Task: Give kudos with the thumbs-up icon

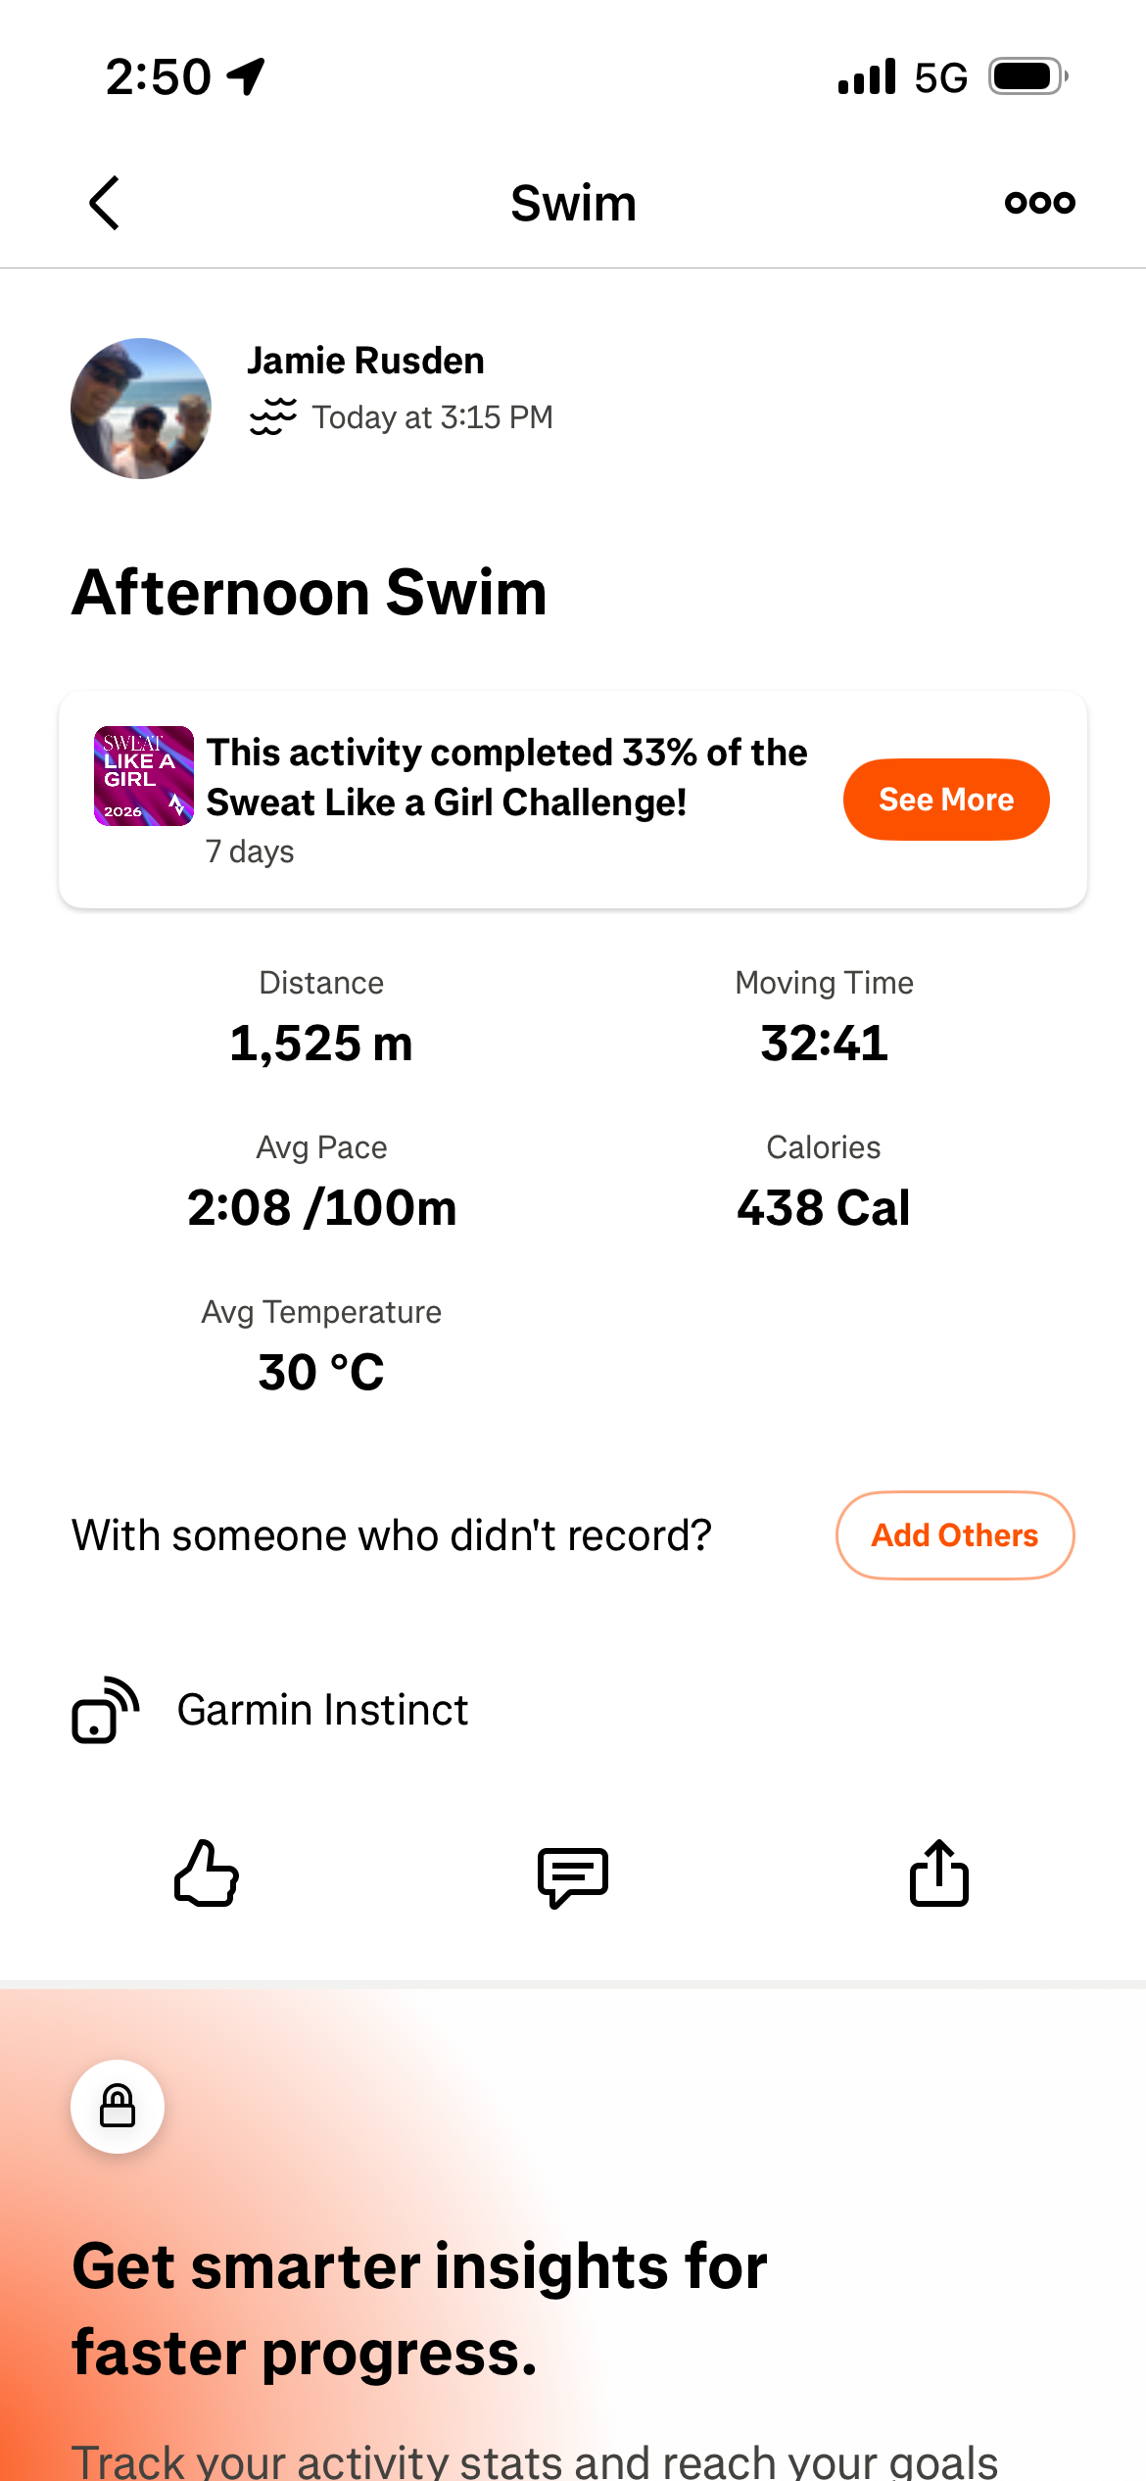Action: pyautogui.click(x=206, y=1873)
